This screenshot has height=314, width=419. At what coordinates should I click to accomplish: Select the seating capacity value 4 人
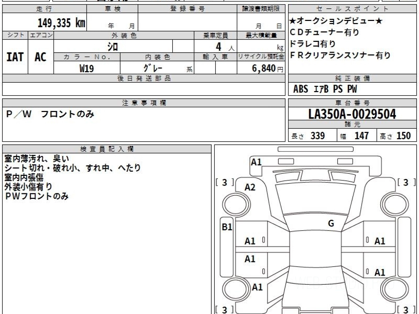coord(225,46)
